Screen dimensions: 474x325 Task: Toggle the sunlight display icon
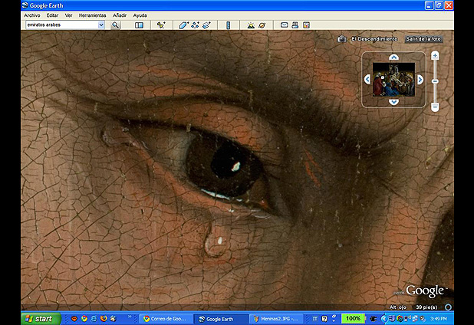click(250, 25)
